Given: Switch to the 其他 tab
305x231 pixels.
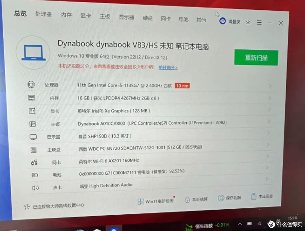Looking at the screenshot, I should (x=201, y=20).
